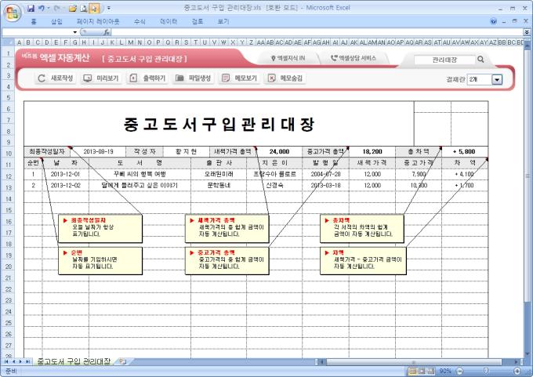The height and width of the screenshot is (377, 533).
Task: Click into the formula bar field
Action: coord(317,32)
